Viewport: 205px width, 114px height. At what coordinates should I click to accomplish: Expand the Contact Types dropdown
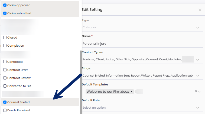[198, 60]
